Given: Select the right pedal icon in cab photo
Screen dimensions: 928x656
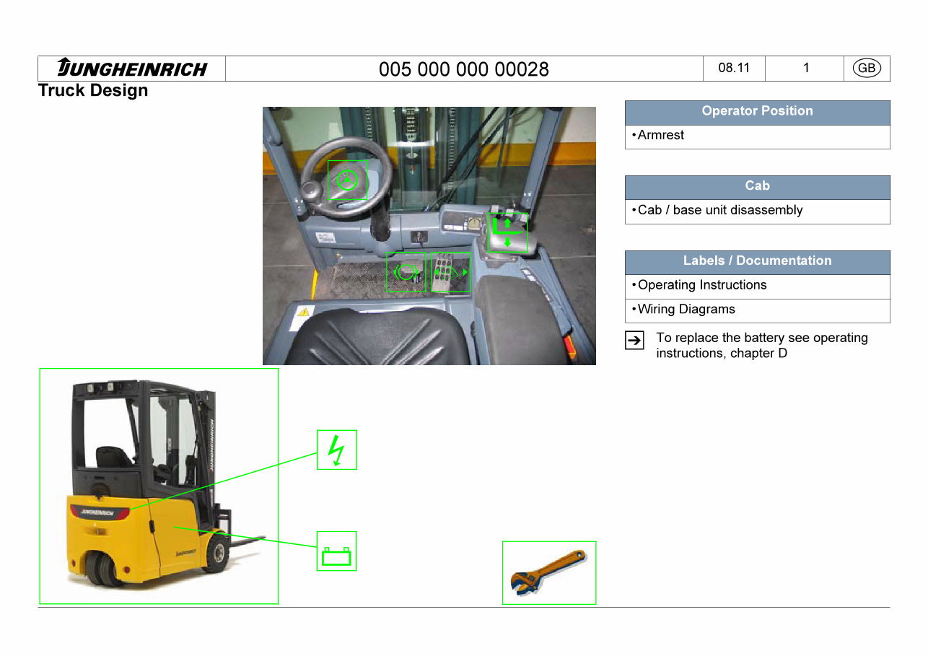Looking at the screenshot, I should tap(449, 273).
